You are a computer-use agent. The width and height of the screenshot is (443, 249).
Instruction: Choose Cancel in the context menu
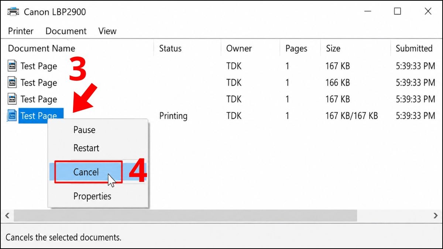(x=86, y=172)
